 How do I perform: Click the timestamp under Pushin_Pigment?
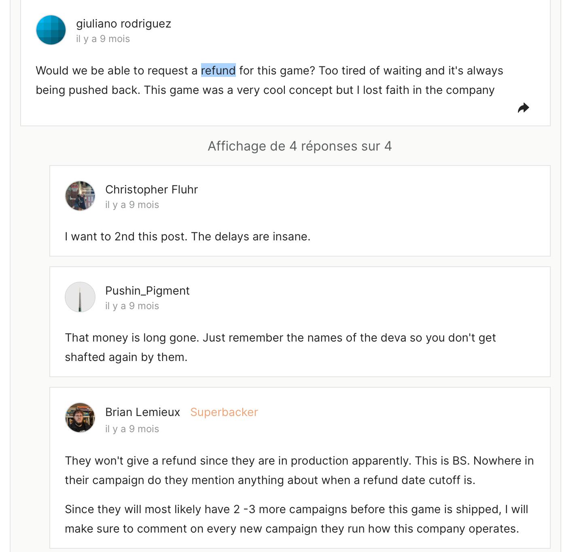[132, 306]
